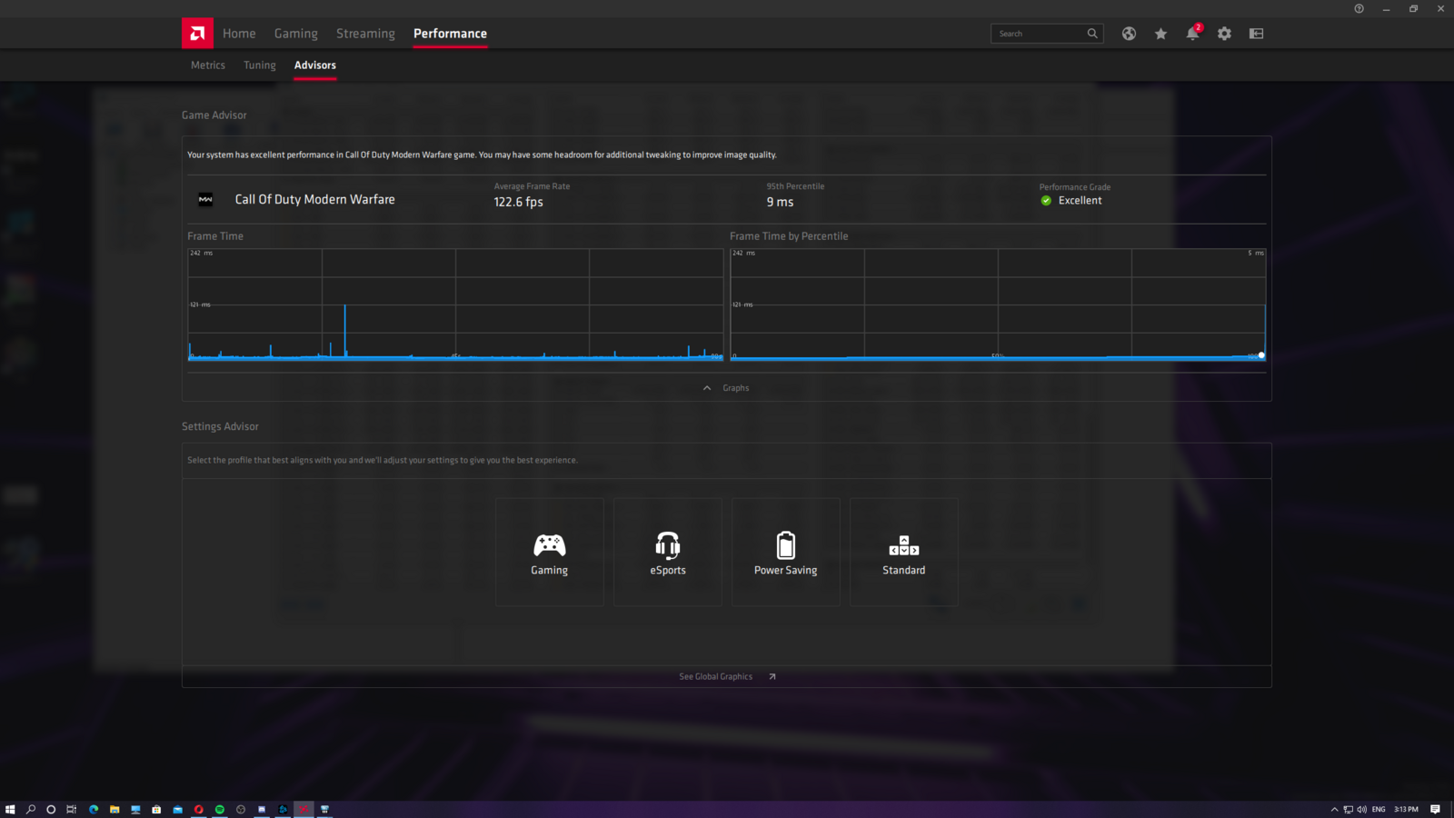Open the Home tab

(239, 34)
